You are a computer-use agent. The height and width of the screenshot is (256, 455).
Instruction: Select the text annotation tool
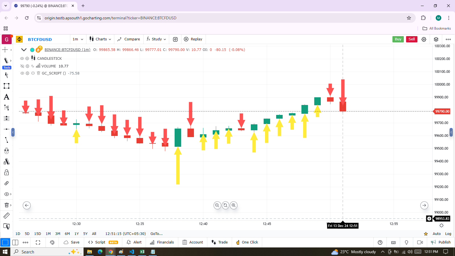click(6, 97)
